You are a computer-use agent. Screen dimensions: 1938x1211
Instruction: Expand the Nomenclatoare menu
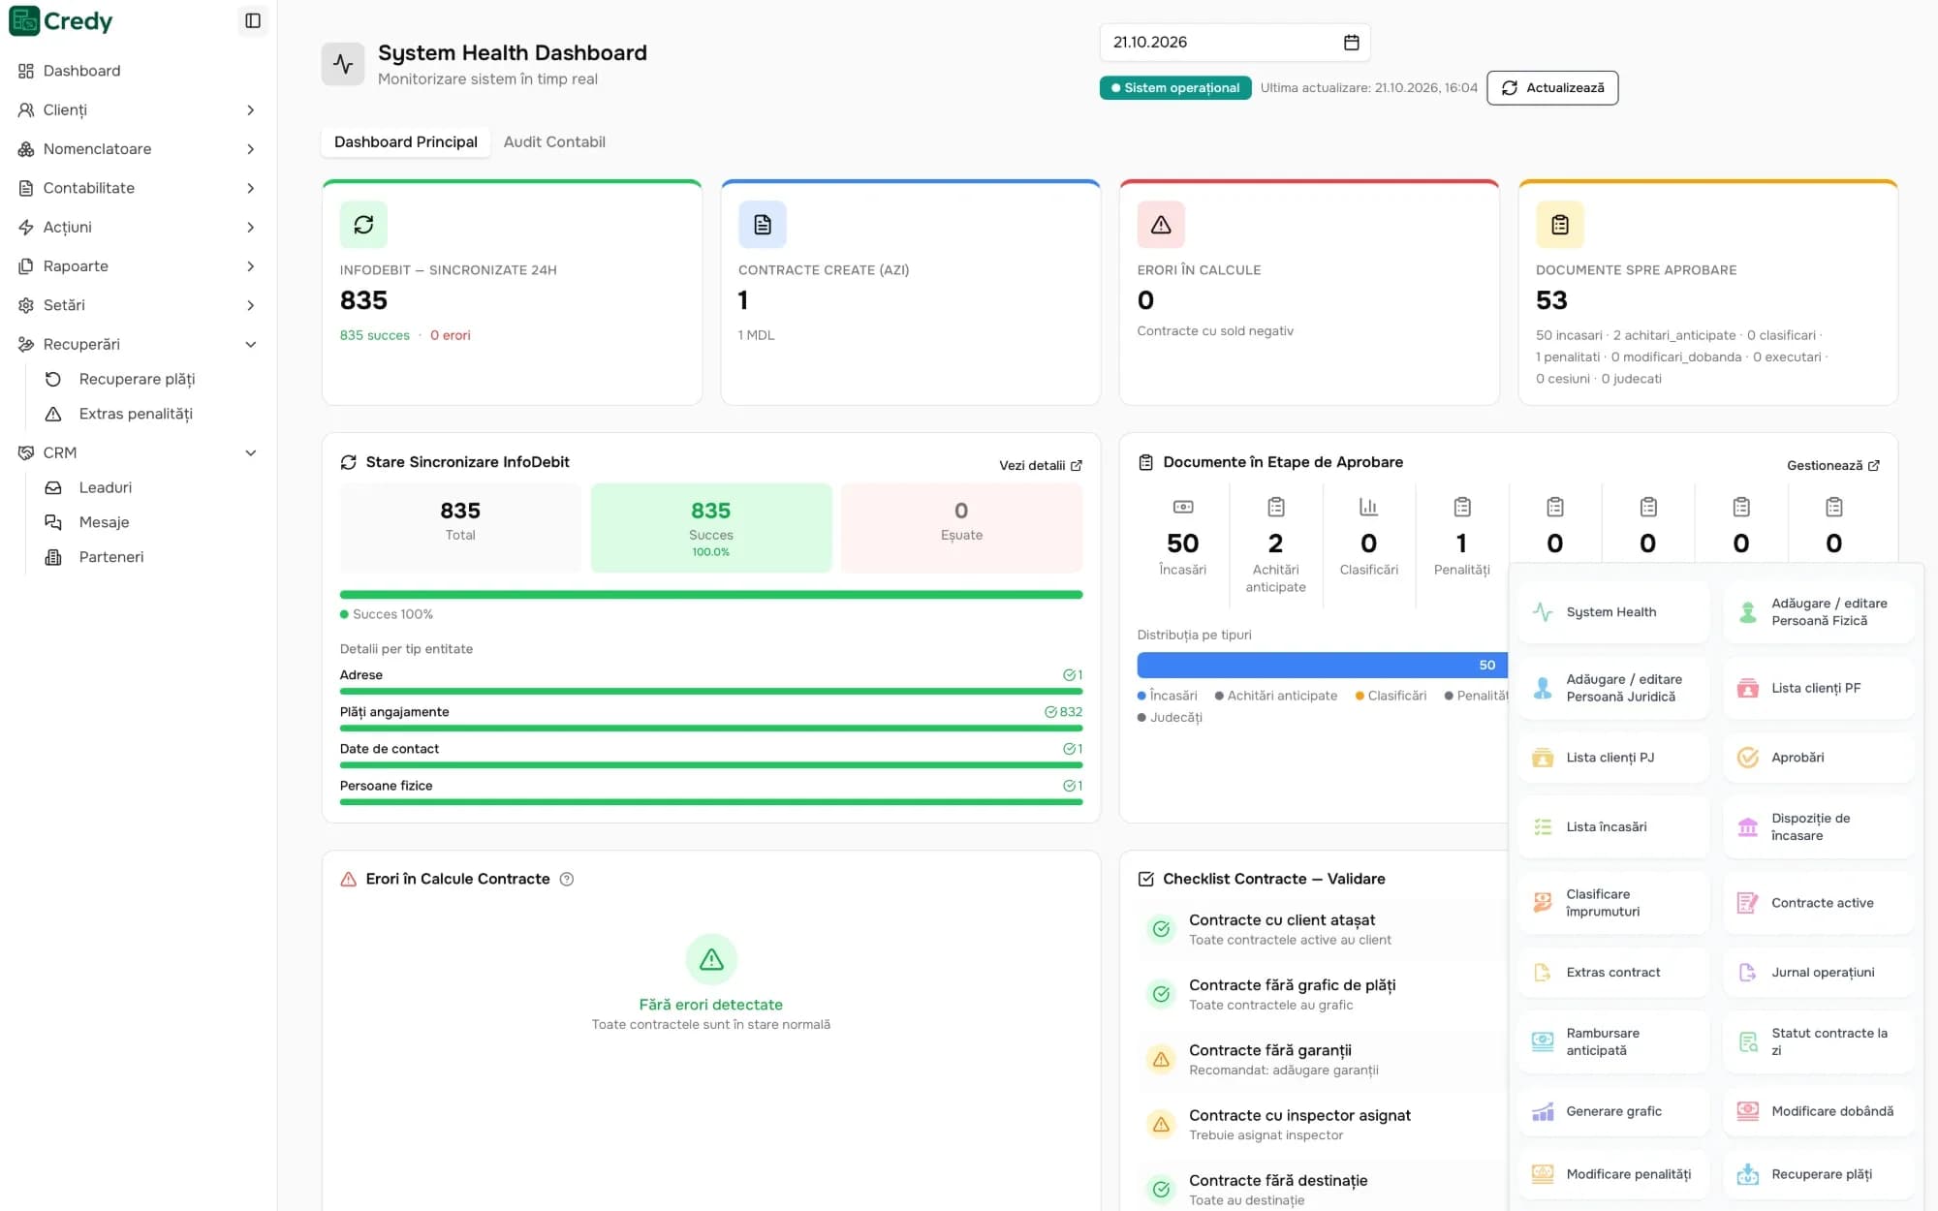pyautogui.click(x=138, y=149)
